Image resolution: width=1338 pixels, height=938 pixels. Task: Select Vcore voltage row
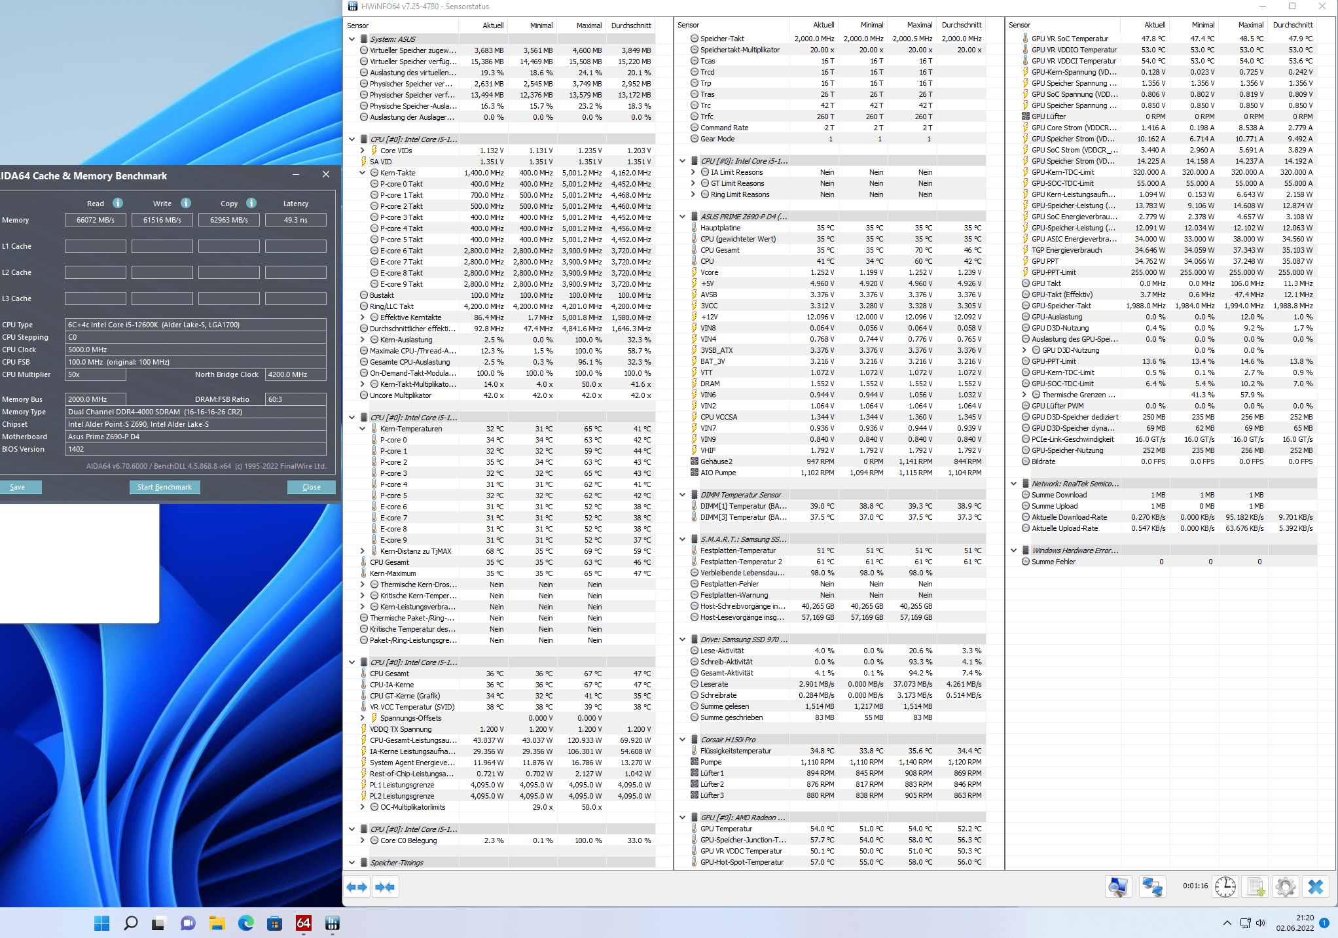click(x=831, y=272)
